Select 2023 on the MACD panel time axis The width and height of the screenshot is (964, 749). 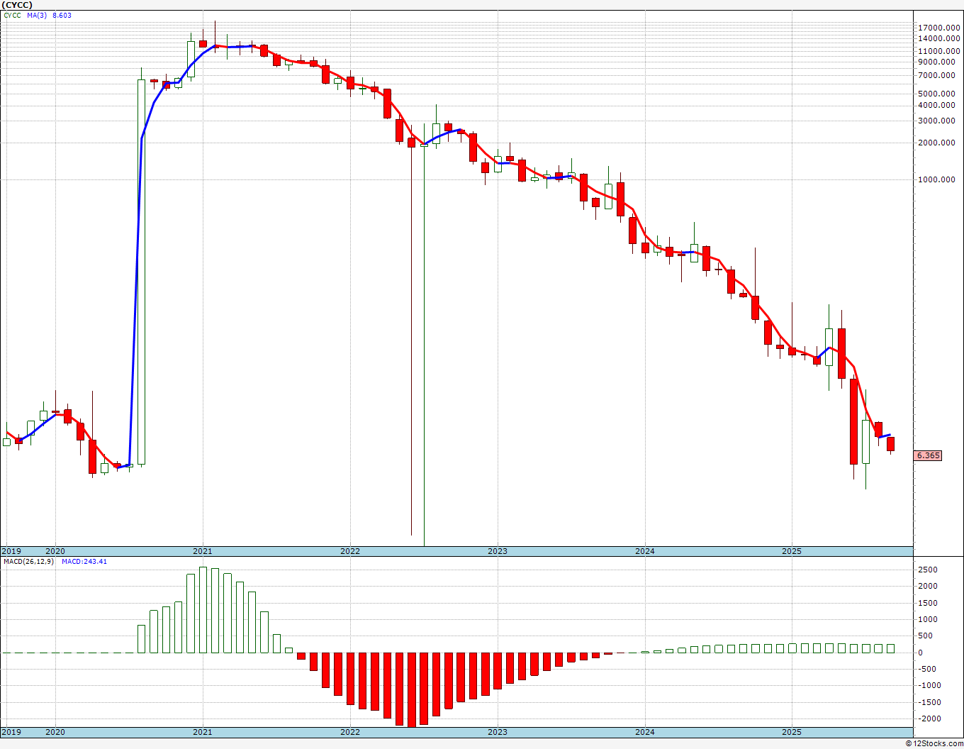pos(498,732)
